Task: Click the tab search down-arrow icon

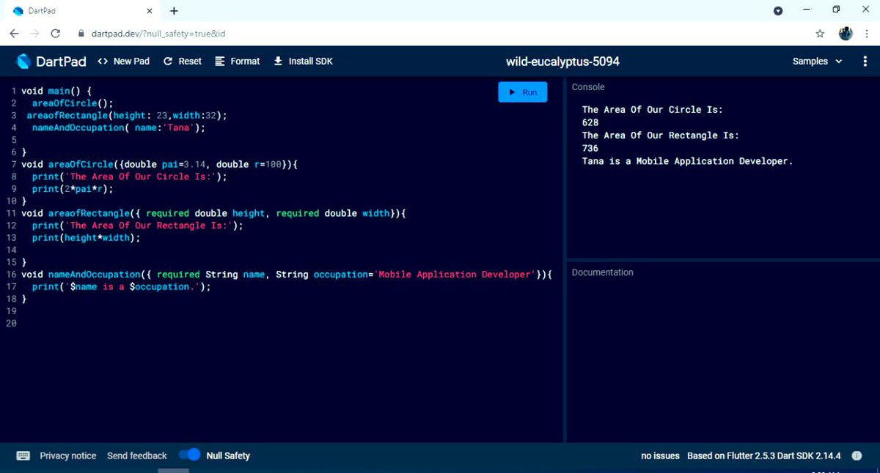Action: pos(778,10)
